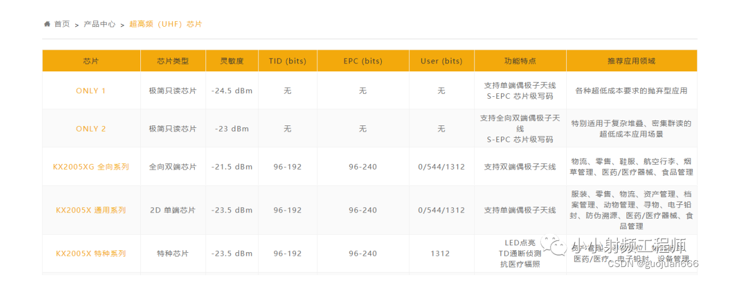Viewport: 745px width, 290px height.
Task: Open 产品中心 in the breadcrumb
Action: click(99, 24)
